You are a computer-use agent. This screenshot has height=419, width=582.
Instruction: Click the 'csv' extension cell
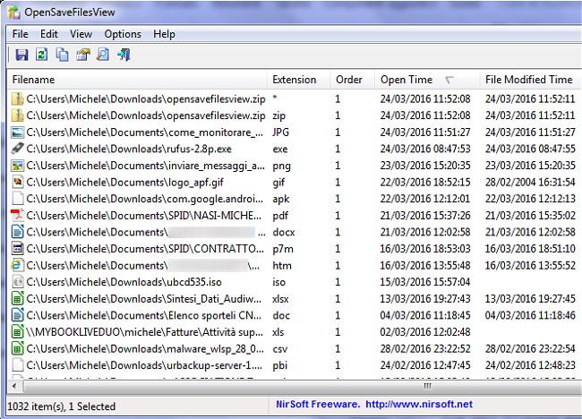tap(280, 349)
